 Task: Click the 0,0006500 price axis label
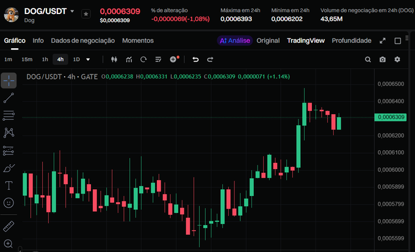tap(391, 84)
